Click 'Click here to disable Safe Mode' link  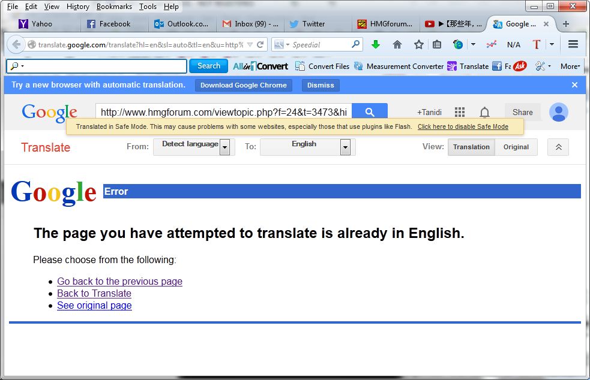click(x=463, y=126)
